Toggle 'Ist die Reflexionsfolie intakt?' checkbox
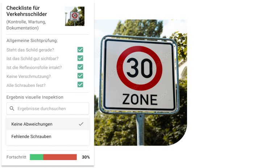Screen dimensions: 265x168 tap(80, 67)
